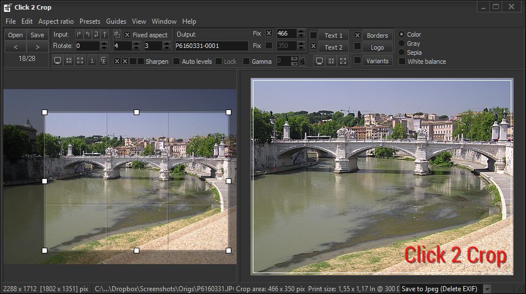Select the Sepia radio button
The image size is (526, 294).
(x=401, y=52)
